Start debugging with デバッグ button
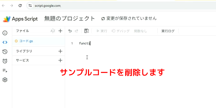The image size is (216, 108). (120, 31)
